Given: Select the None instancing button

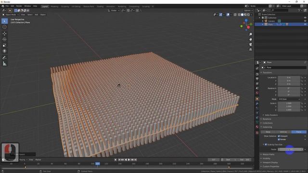Looking at the screenshot, I should 268,132.
